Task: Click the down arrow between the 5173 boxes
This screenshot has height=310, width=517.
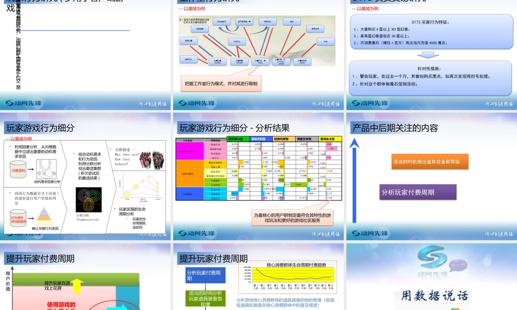Action: 428,55
